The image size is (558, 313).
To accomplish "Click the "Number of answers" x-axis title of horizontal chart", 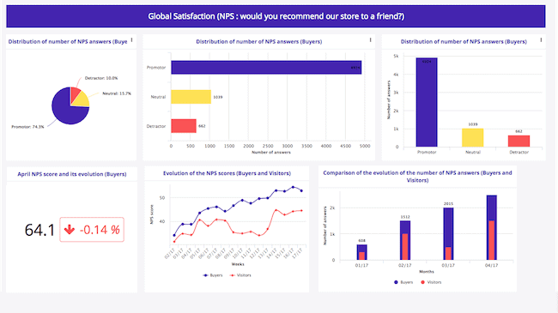I will (x=271, y=153).
